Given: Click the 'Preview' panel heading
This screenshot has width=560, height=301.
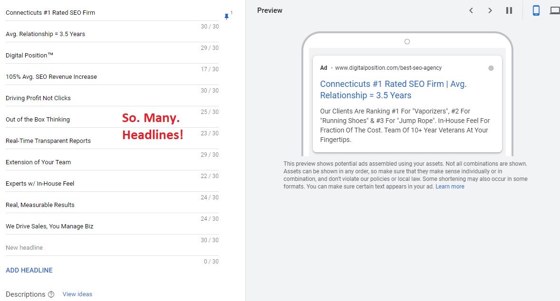Looking at the screenshot, I should pyautogui.click(x=270, y=11).
